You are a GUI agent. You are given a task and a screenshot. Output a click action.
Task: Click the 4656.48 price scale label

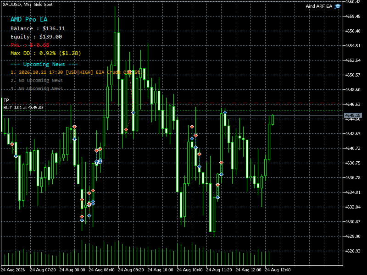353,31
